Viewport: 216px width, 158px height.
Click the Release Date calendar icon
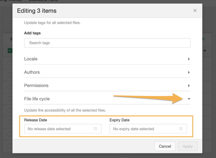pos(95,129)
